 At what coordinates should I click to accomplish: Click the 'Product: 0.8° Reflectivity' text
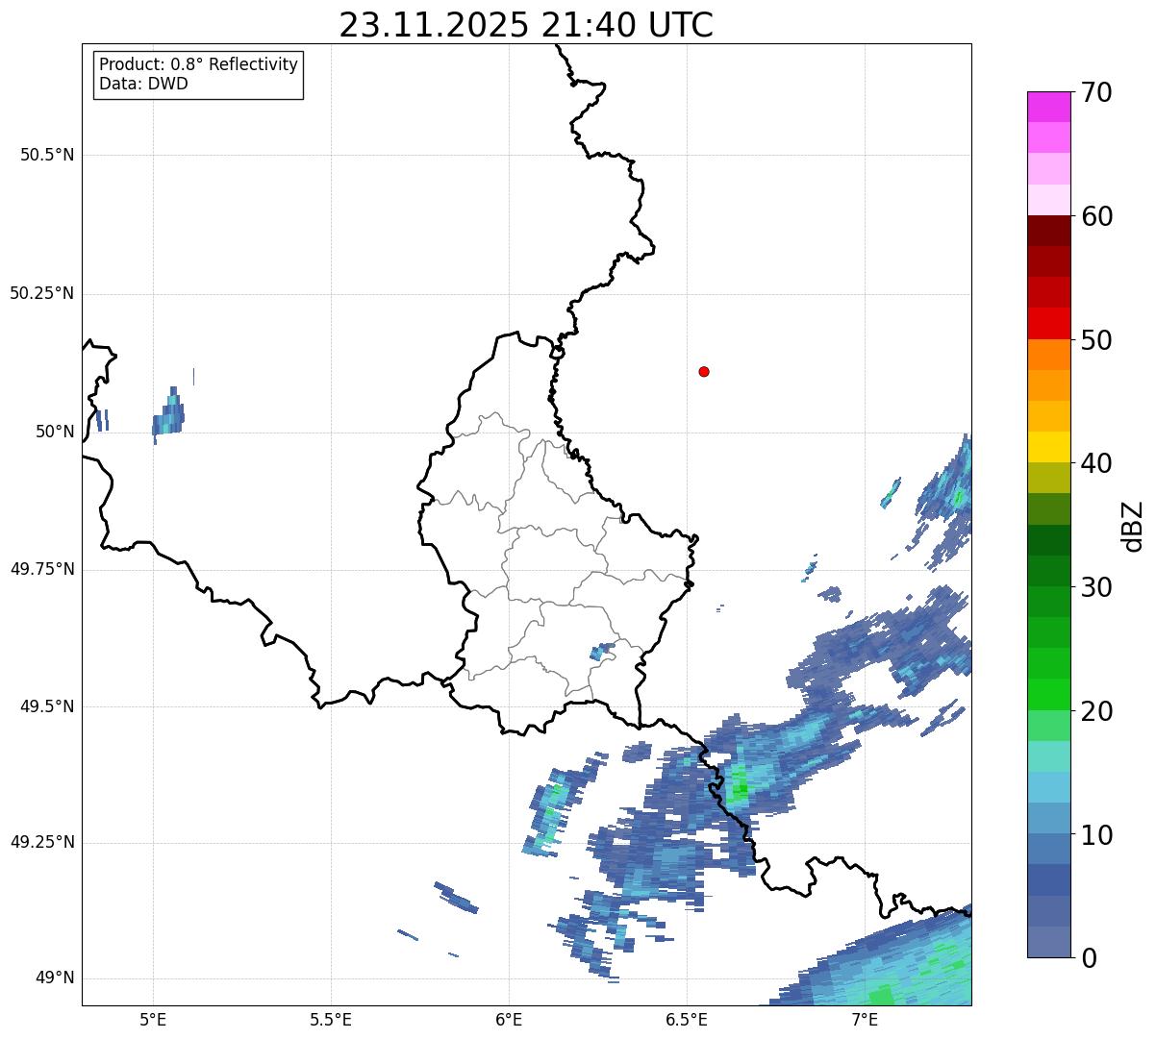click(198, 64)
